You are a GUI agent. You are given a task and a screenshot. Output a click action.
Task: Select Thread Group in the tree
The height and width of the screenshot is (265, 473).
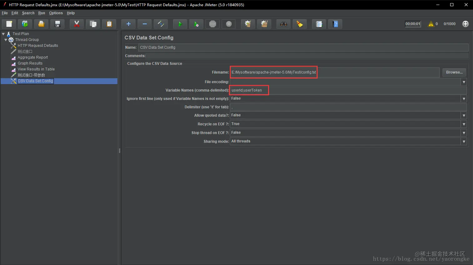tap(27, 40)
